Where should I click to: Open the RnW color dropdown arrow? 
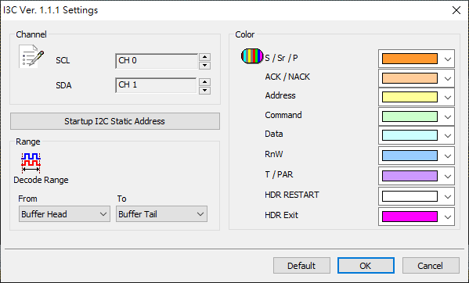tap(447, 156)
